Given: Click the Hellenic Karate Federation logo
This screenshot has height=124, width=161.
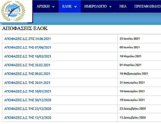Looking at the screenshot, I should coord(13,11).
